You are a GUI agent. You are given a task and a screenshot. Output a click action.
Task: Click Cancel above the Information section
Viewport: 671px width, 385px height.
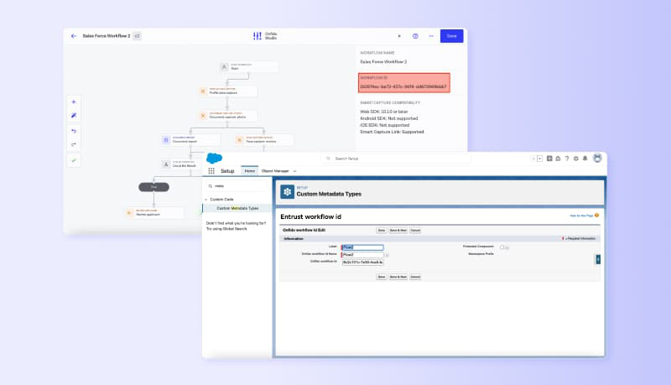click(x=415, y=231)
